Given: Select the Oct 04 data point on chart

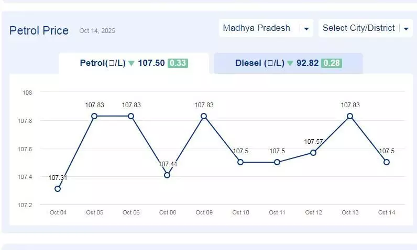Looking at the screenshot, I should pyautogui.click(x=58, y=189).
